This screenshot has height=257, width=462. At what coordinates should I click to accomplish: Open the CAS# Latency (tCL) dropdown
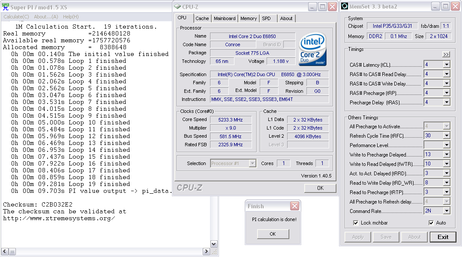pos(447,65)
